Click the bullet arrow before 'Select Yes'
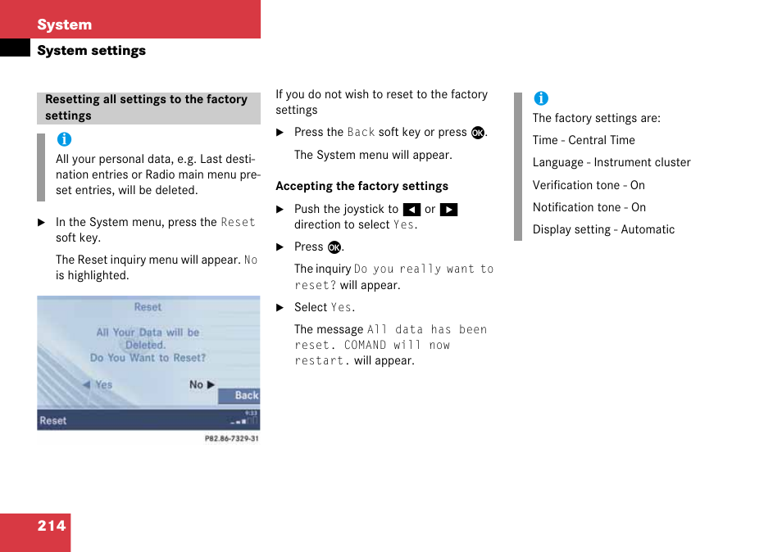The image size is (782, 552). [280, 308]
